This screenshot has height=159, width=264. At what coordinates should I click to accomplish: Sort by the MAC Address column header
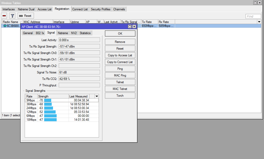pyautogui.click(x=38, y=22)
